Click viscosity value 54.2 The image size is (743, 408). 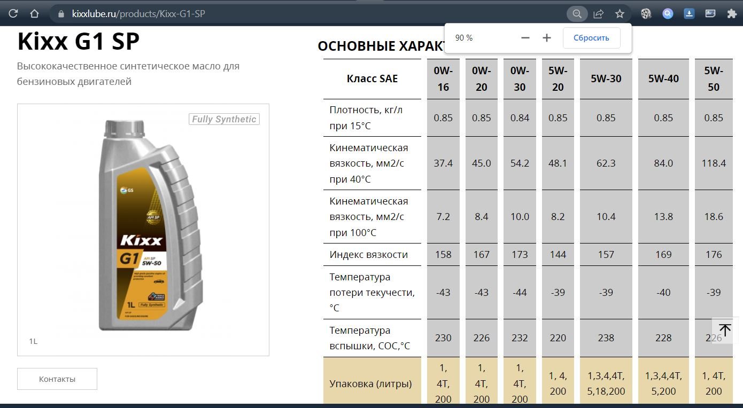tap(520, 163)
